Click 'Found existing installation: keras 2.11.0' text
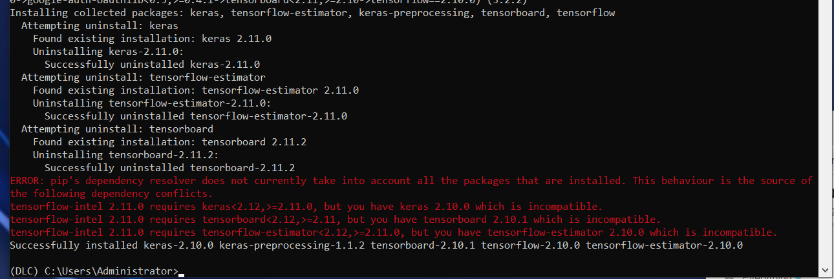Viewport: 834px width, 279px height. (x=152, y=39)
